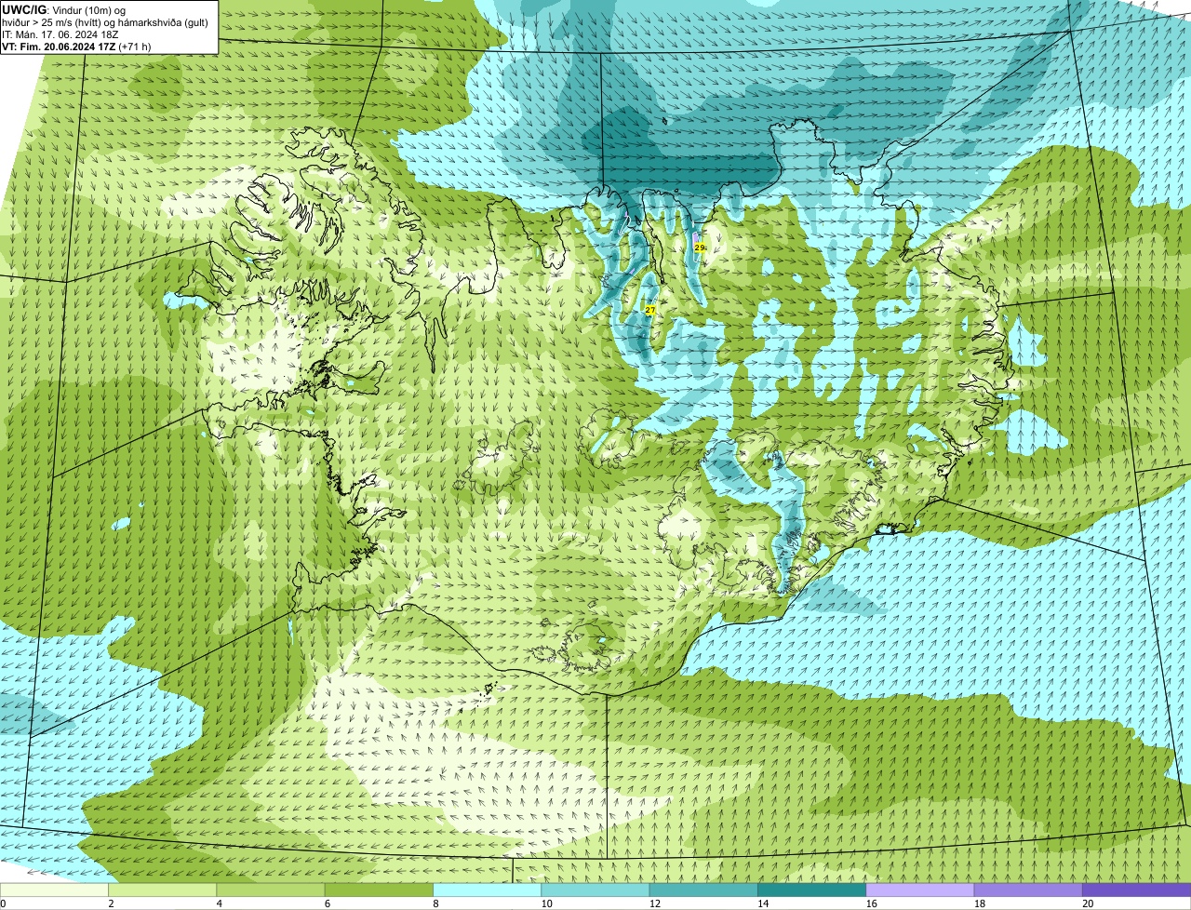The width and height of the screenshot is (1191, 910).
Task: Select the 0–2 m/s palest color swatch
Action: [54, 890]
